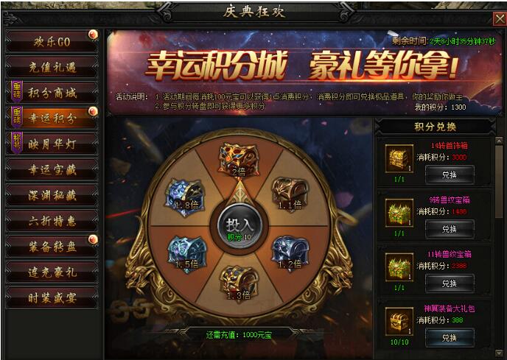Go to 装备转盘 tab
507x360 pixels.
tap(52, 247)
